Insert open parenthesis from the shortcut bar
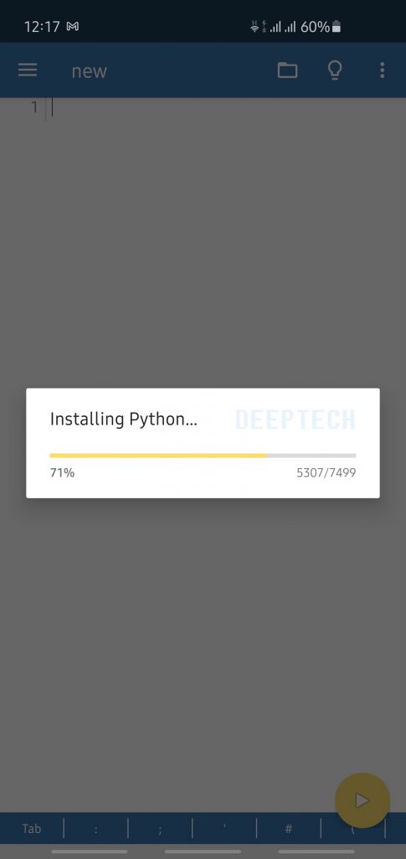The height and width of the screenshot is (859, 406). (x=352, y=828)
